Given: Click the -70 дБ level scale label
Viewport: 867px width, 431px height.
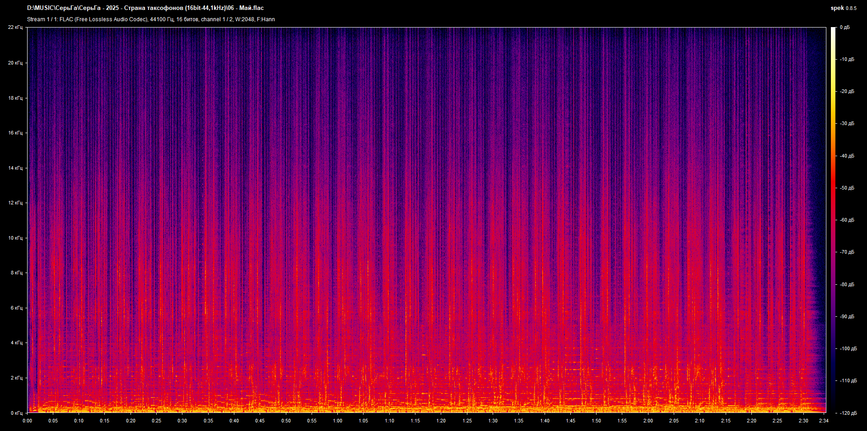Looking at the screenshot, I should tap(847, 252).
